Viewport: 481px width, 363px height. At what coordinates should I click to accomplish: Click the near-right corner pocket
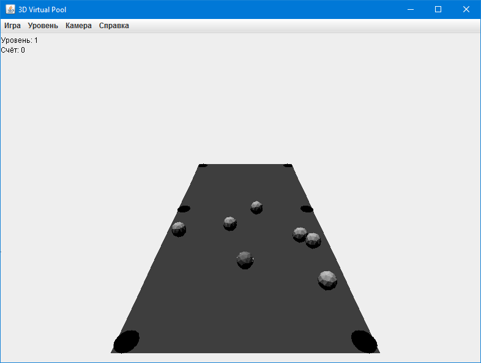pyautogui.click(x=364, y=342)
